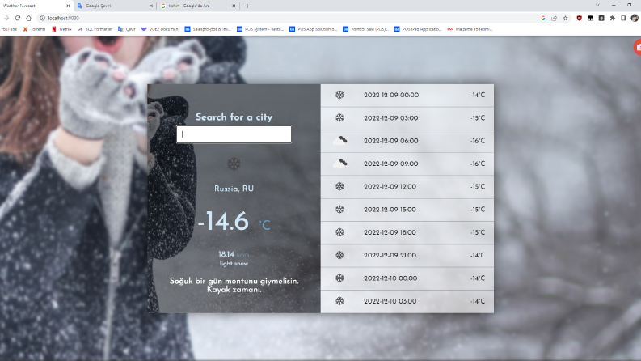Open the browser home page icon
This screenshot has height=361, width=641.
28,18
